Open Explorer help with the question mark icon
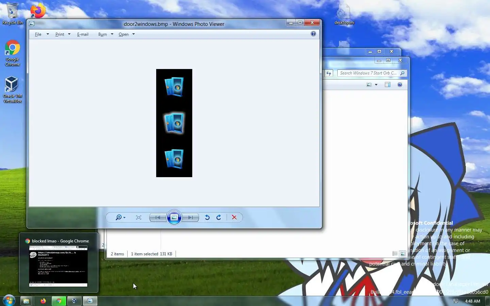The image size is (490, 306). coord(400,85)
